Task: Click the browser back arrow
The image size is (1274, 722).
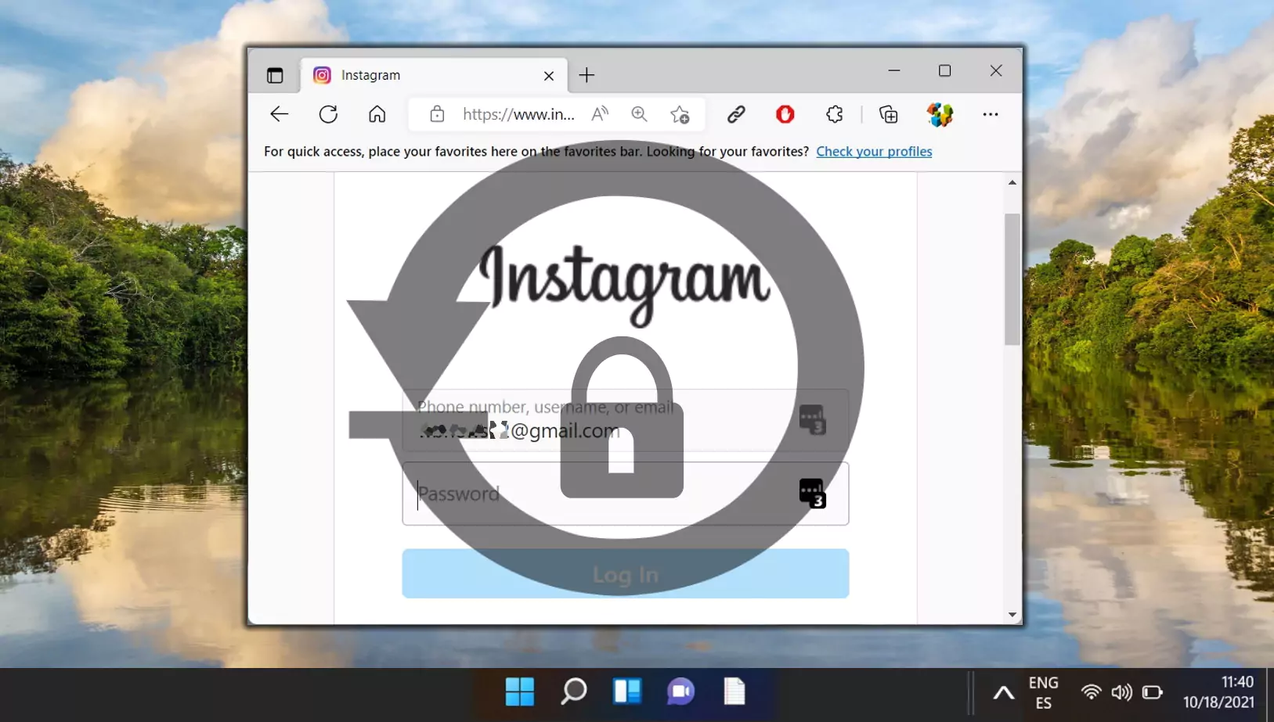Action: (x=280, y=114)
